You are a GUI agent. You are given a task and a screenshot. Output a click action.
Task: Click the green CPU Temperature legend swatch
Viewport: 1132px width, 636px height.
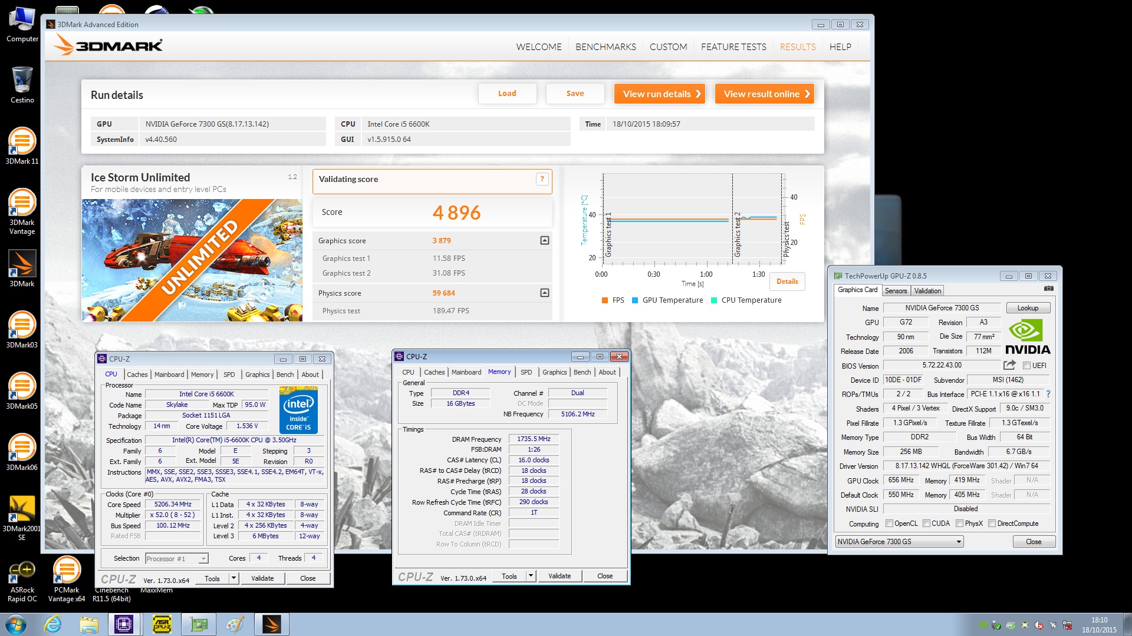coord(714,300)
